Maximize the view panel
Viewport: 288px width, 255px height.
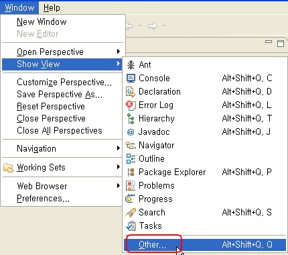[x=281, y=44]
